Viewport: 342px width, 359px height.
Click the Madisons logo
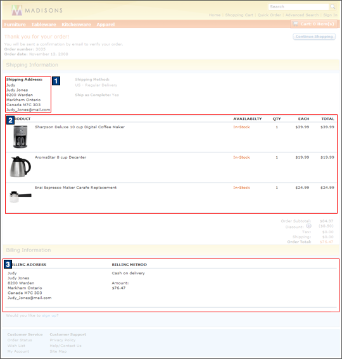tap(37, 10)
